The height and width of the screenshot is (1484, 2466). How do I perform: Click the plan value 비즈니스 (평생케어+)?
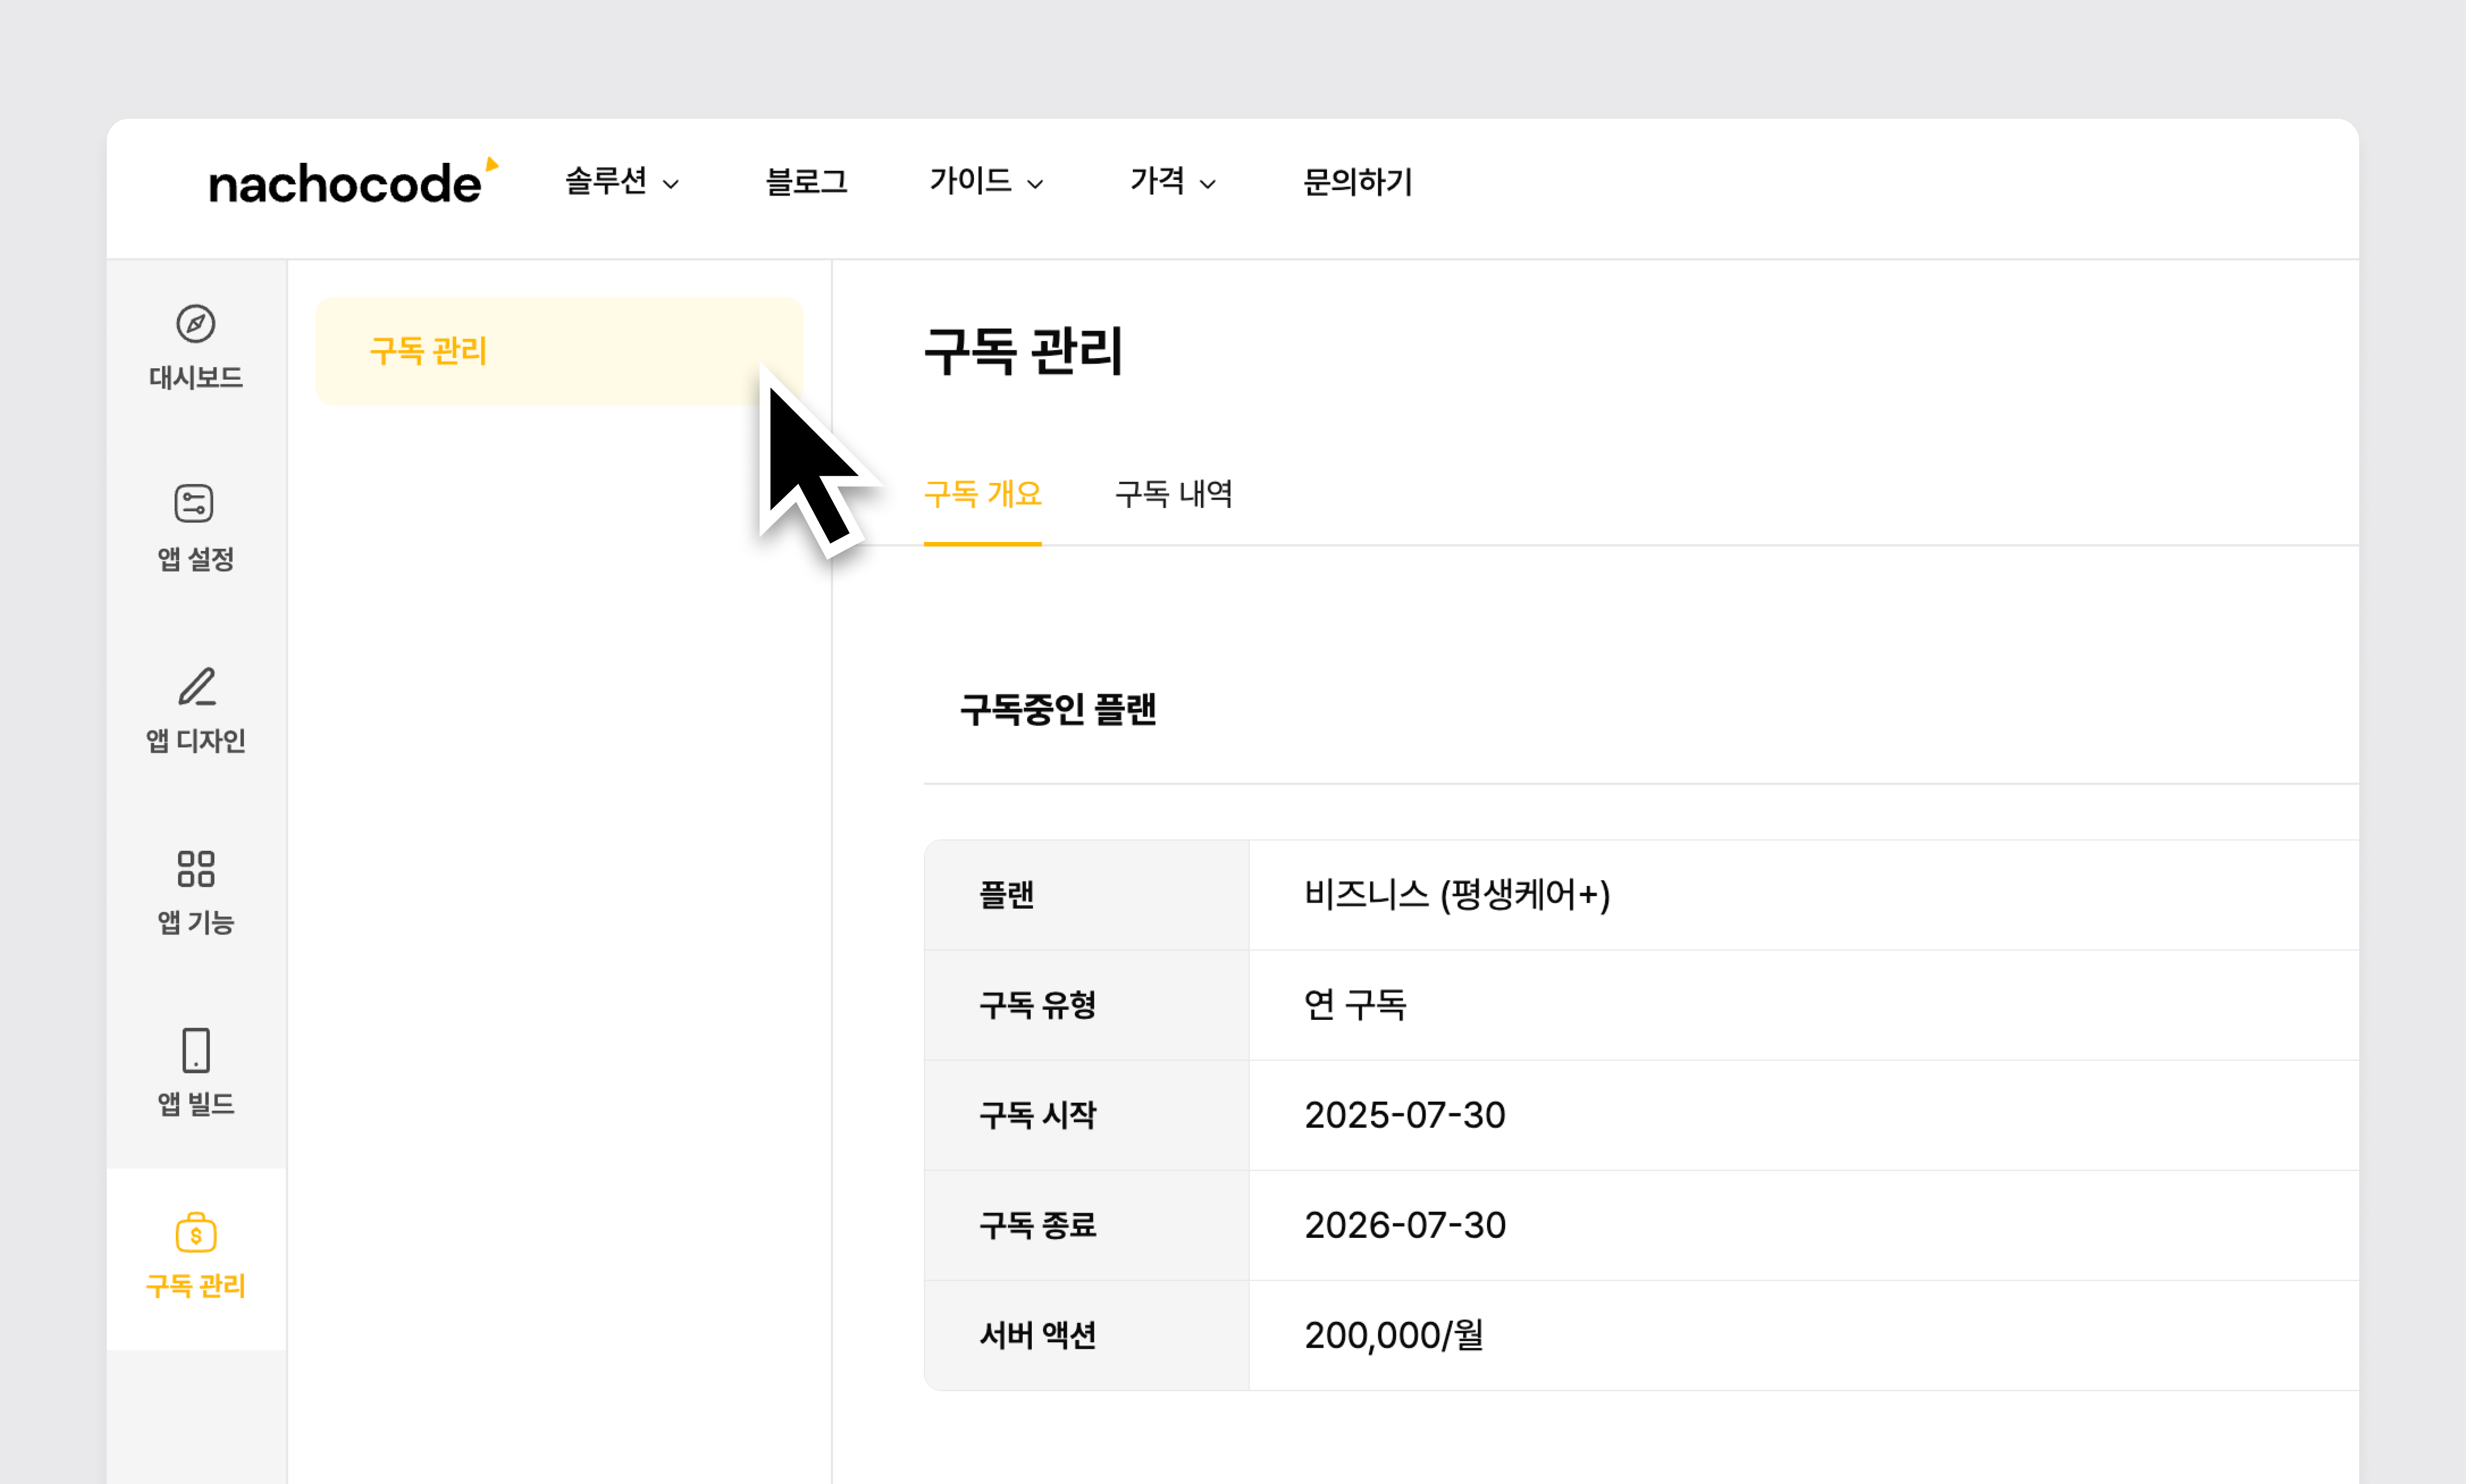(x=1458, y=895)
